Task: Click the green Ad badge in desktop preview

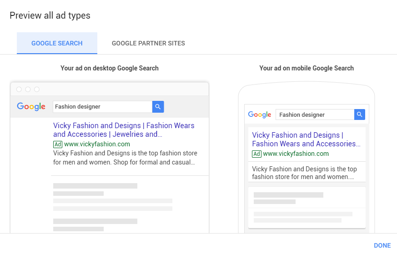Action: [x=58, y=144]
